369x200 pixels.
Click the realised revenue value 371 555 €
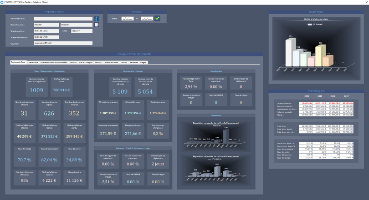click(x=49, y=136)
